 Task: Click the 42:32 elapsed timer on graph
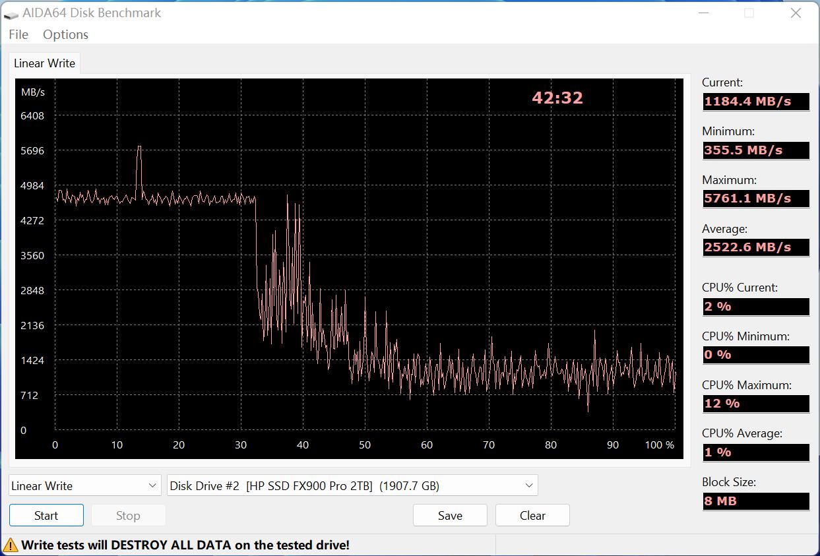[557, 98]
